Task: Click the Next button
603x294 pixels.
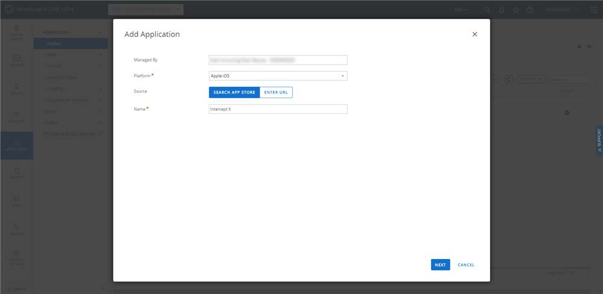Action: [440, 265]
